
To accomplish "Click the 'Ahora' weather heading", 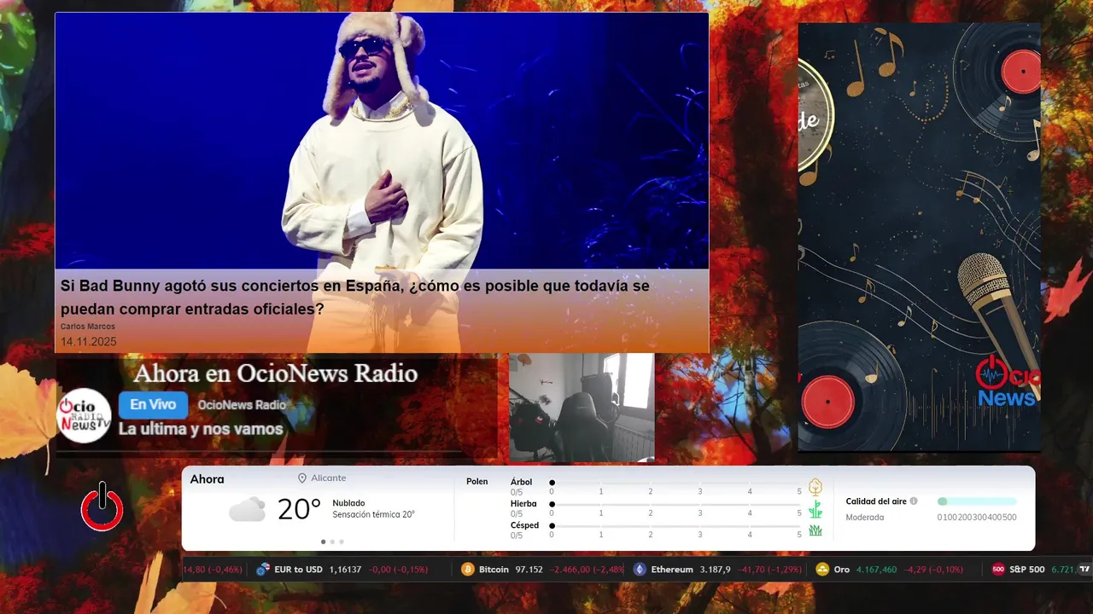I will 207,479.
